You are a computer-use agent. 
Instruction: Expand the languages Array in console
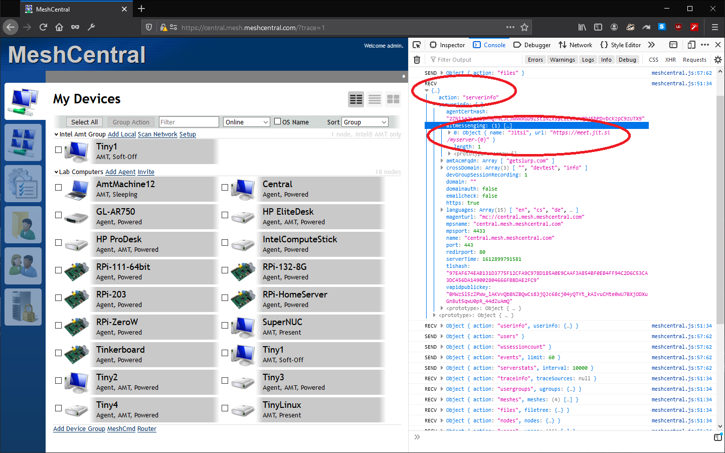pyautogui.click(x=442, y=210)
